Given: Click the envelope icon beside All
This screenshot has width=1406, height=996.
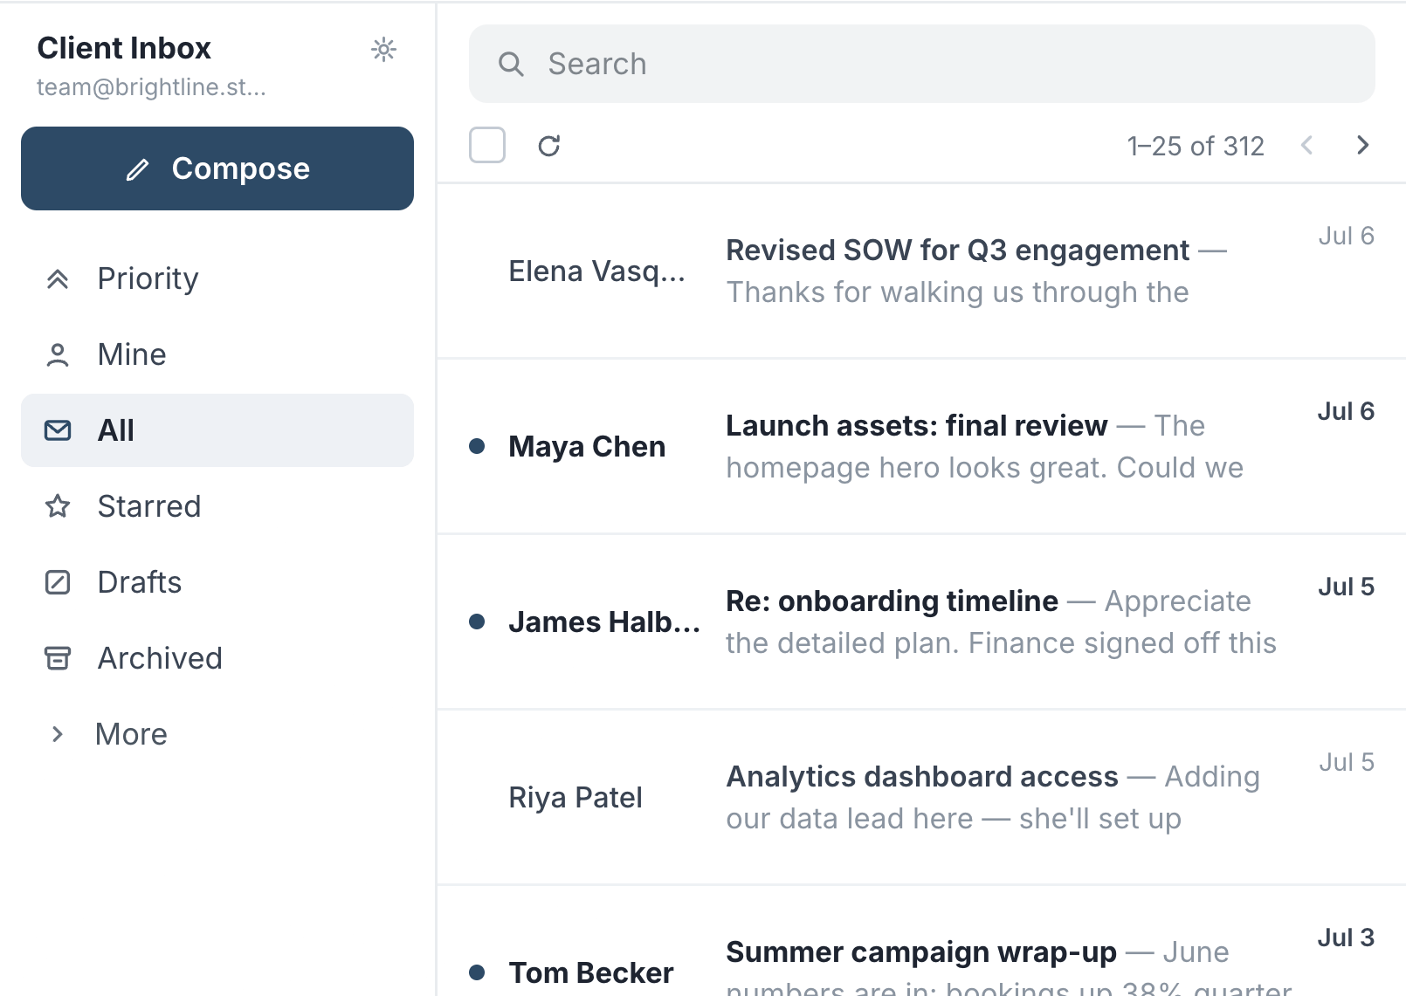Looking at the screenshot, I should tap(58, 430).
